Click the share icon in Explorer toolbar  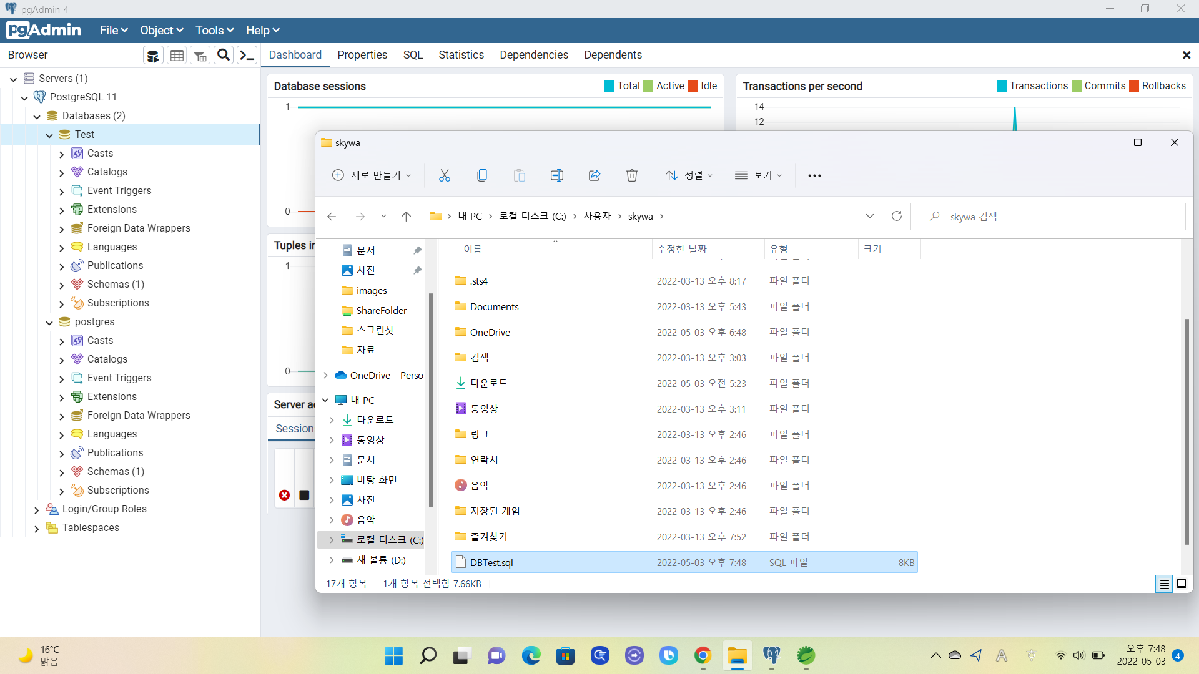coord(595,175)
